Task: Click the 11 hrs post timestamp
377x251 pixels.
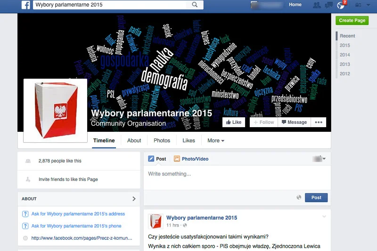Action: point(172,225)
